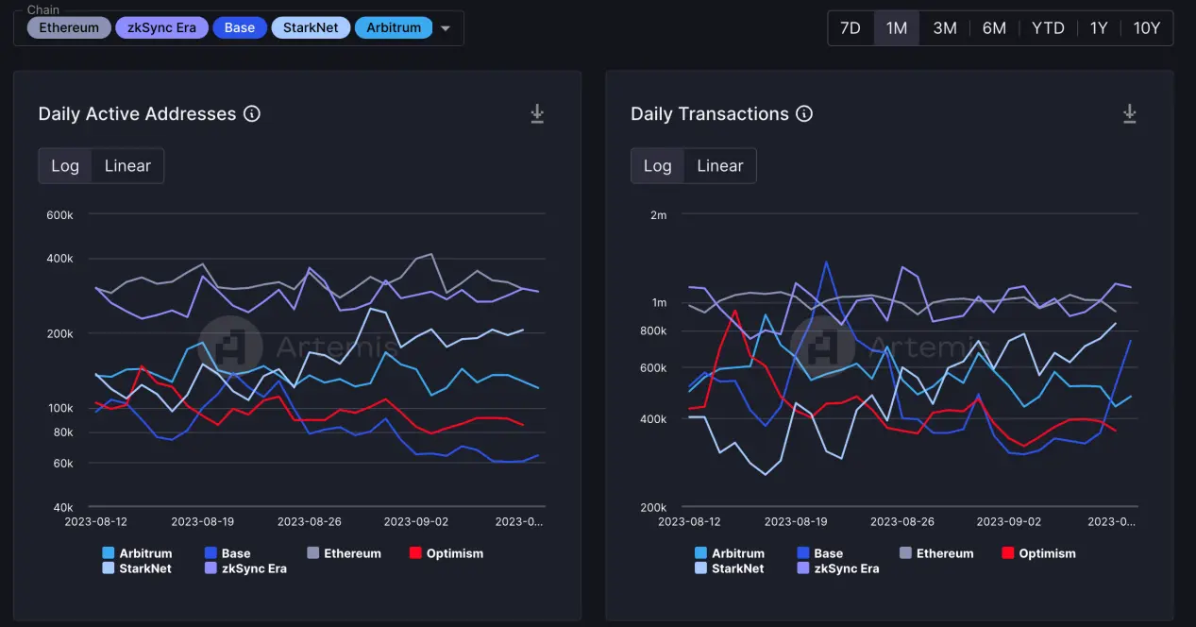The image size is (1196, 627).
Task: Select the Arbitrum chain chip
Action: 394,27
